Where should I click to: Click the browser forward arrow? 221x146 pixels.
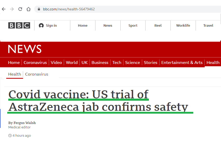[12, 9]
